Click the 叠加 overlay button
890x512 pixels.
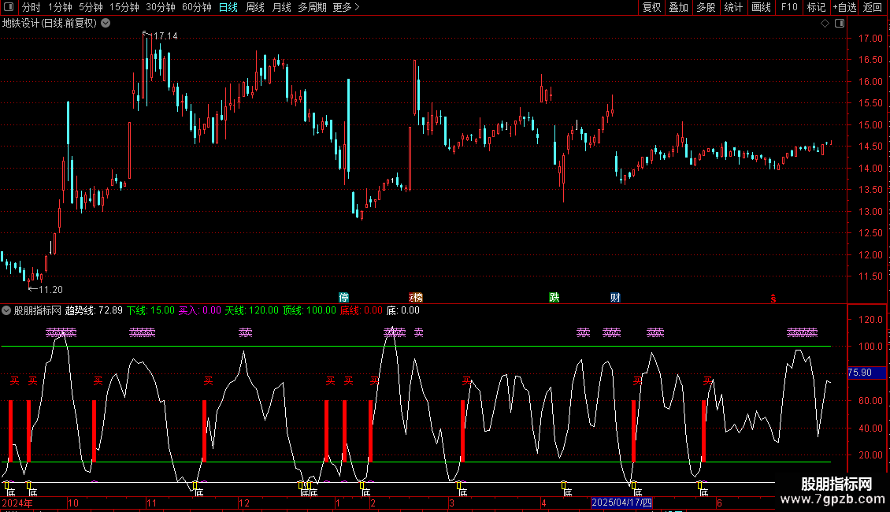pos(678,7)
